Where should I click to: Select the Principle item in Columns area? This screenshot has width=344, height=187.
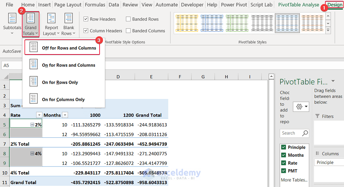(x=329, y=162)
